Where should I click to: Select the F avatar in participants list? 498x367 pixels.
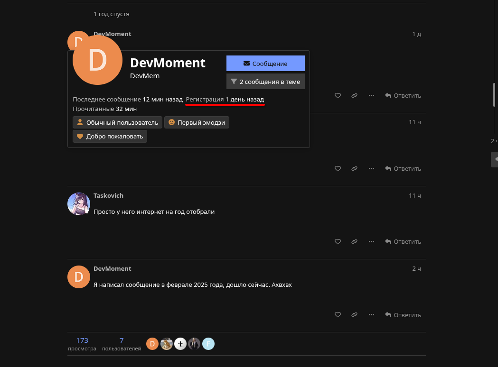(208, 344)
